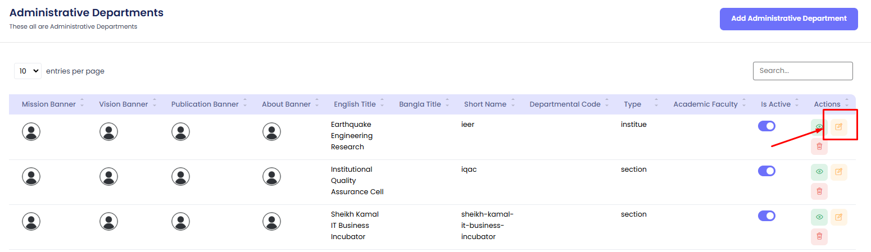Edit the Earthquake Engineering Research entry

838,127
